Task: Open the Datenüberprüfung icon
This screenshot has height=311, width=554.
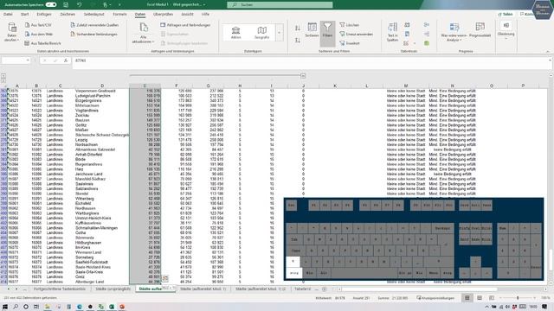Action: (406, 43)
